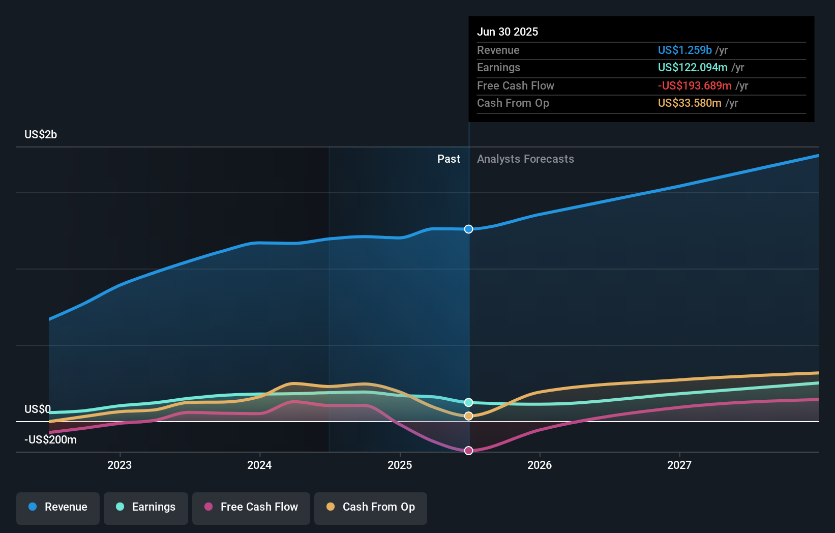Select the Revenue data point at Jun 2025
This screenshot has height=533, width=835.
[x=468, y=229]
